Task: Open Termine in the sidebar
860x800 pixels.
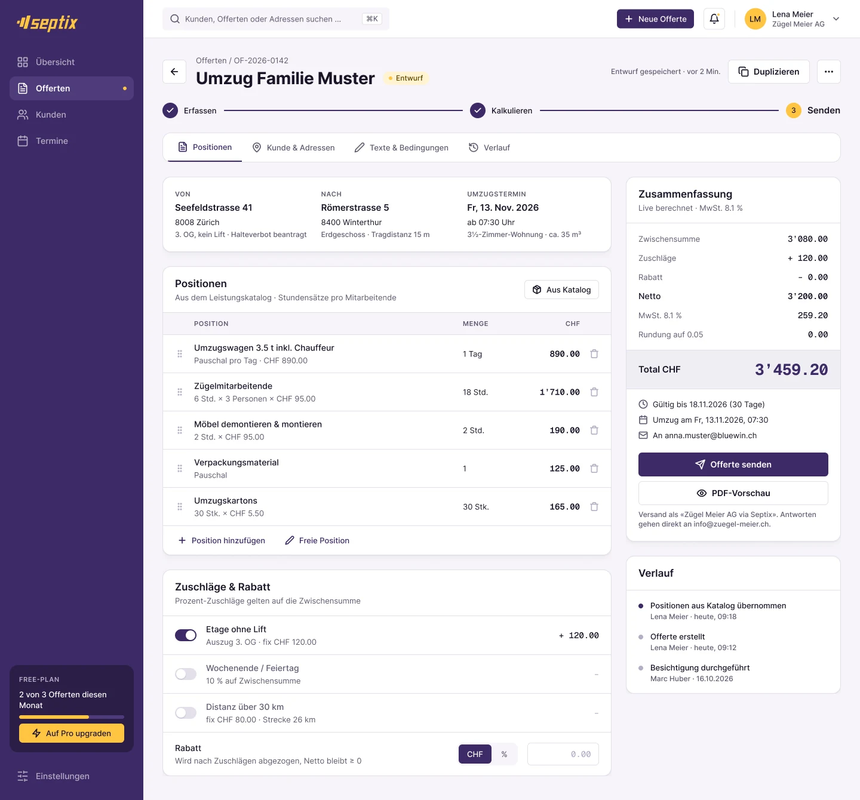Action: 72,141
